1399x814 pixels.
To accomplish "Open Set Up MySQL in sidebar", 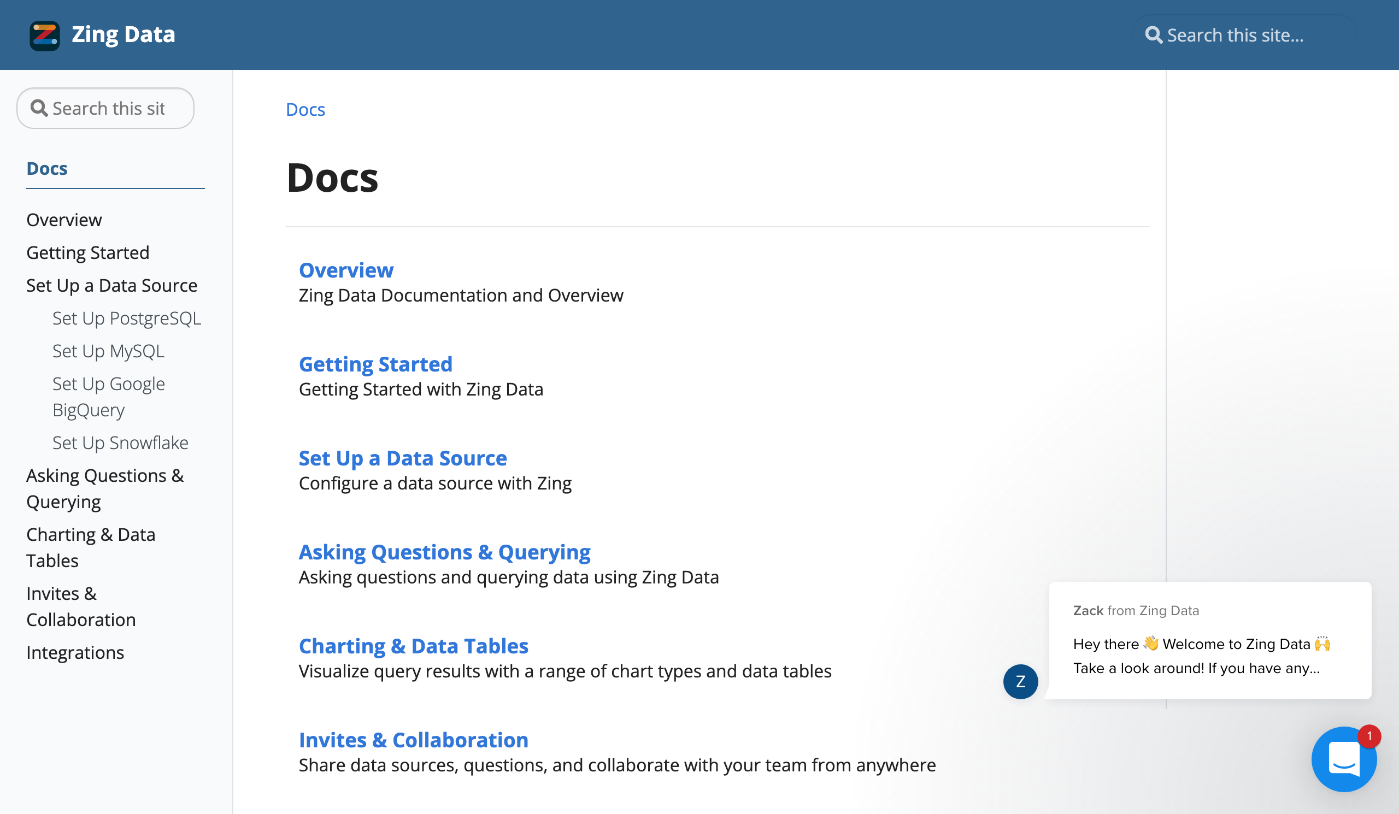I will click(x=108, y=351).
